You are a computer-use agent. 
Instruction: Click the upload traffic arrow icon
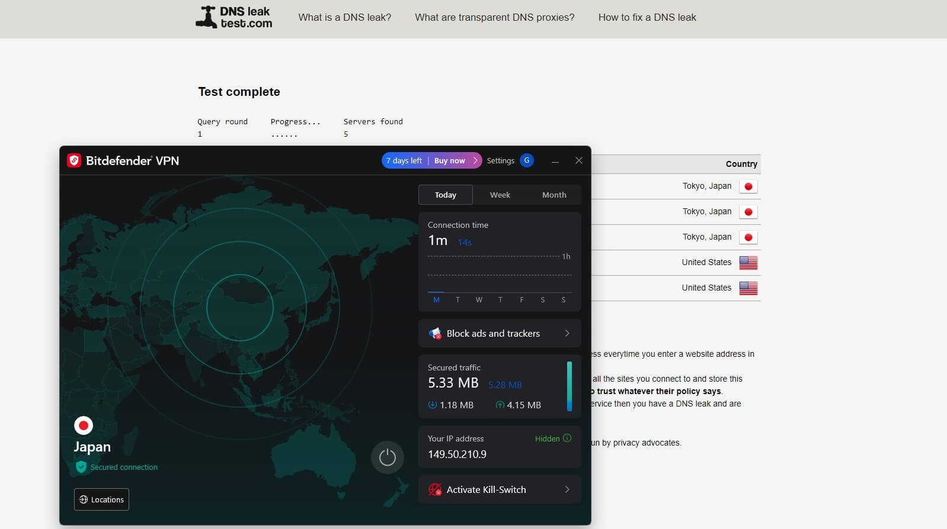click(x=500, y=405)
